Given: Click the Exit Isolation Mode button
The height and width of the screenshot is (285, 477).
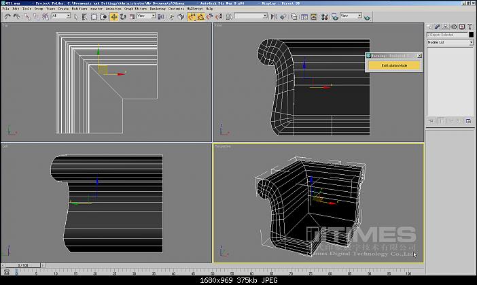Looking at the screenshot, I should pos(394,65).
